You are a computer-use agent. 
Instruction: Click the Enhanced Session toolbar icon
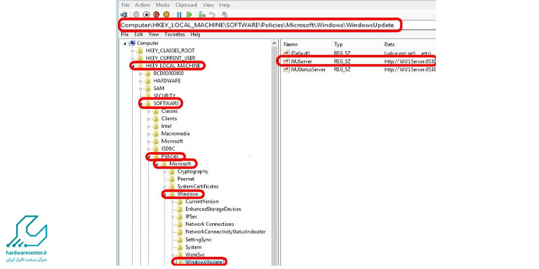[224, 14]
